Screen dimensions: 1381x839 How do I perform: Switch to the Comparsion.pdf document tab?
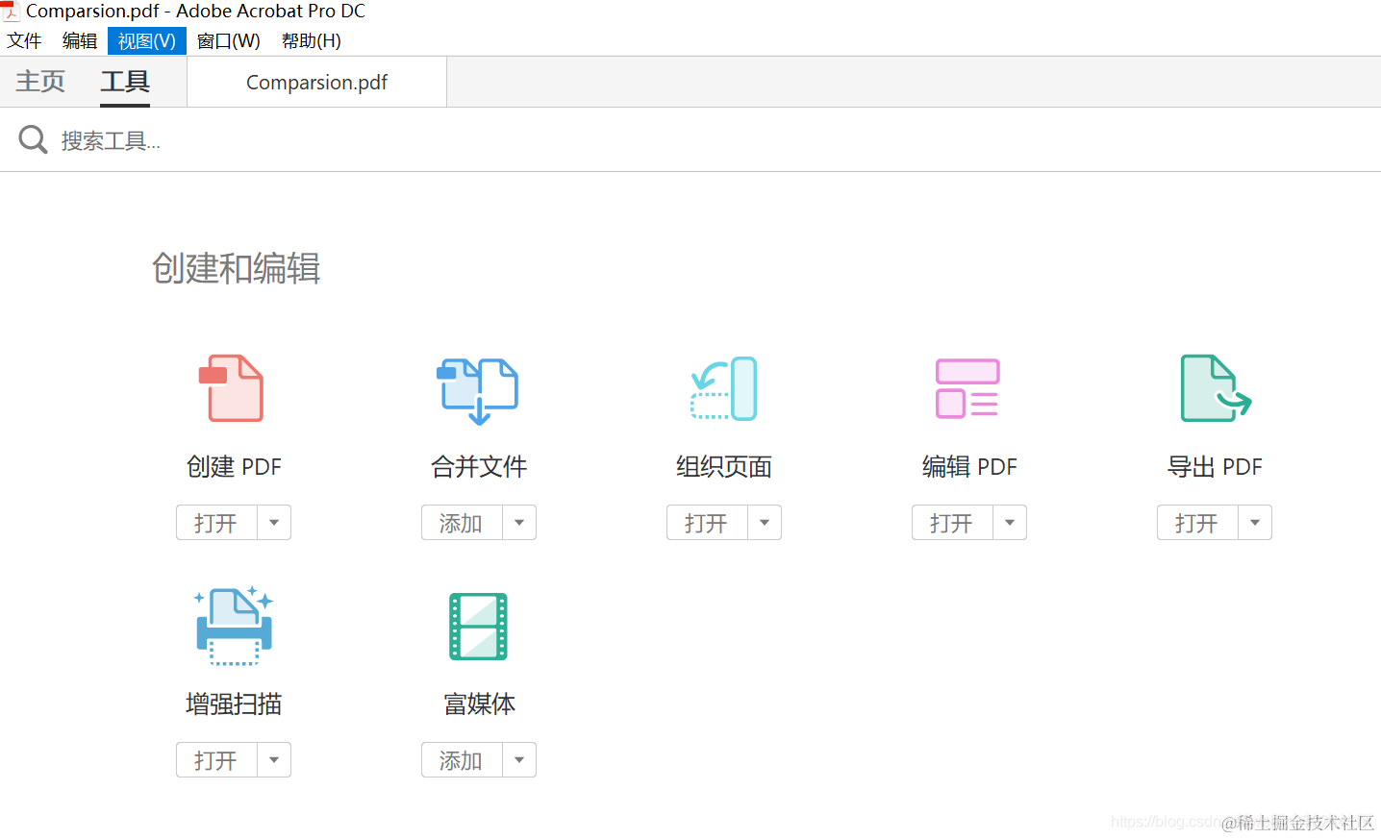pos(316,82)
